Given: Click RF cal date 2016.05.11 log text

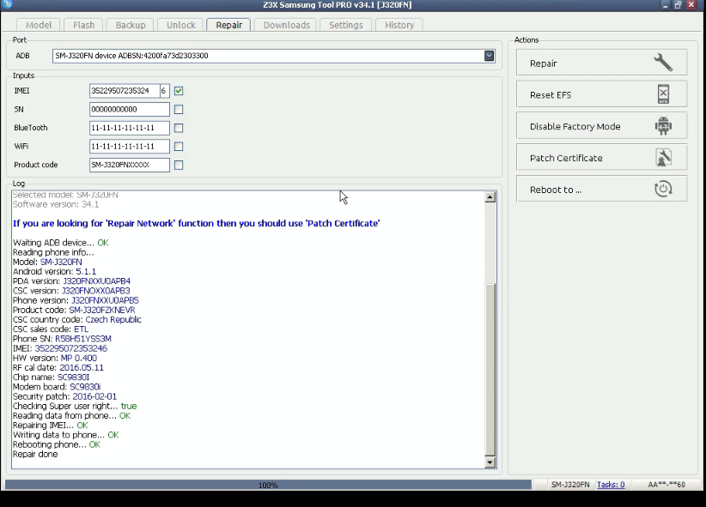Looking at the screenshot, I should pos(58,367).
